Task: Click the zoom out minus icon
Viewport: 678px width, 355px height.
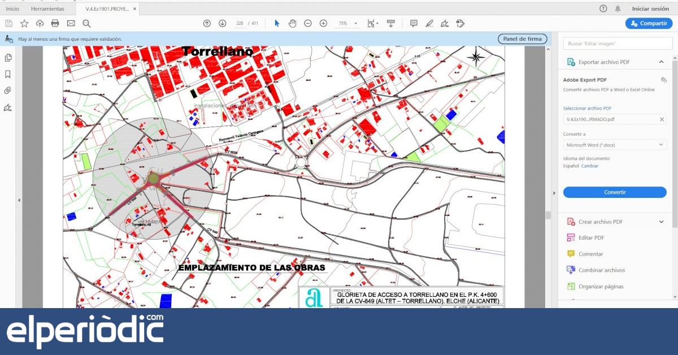Action: coord(308,23)
